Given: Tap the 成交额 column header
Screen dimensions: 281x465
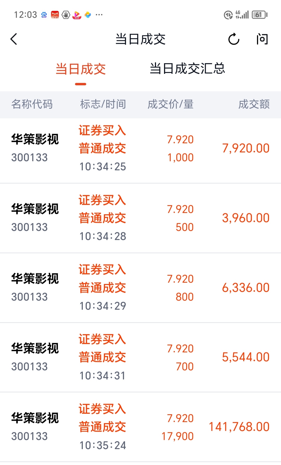Looking at the screenshot, I should pyautogui.click(x=254, y=104).
